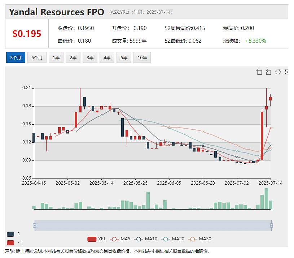Click the 成交量: 5999手 text
This screenshot has height=258, width=294.
pyautogui.click(x=129, y=41)
